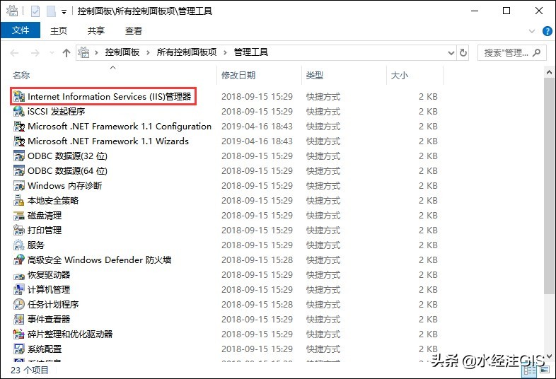Expand the chevron before 控制面板 in address bar
Screen dimensions: 556x379
[x=96, y=53]
